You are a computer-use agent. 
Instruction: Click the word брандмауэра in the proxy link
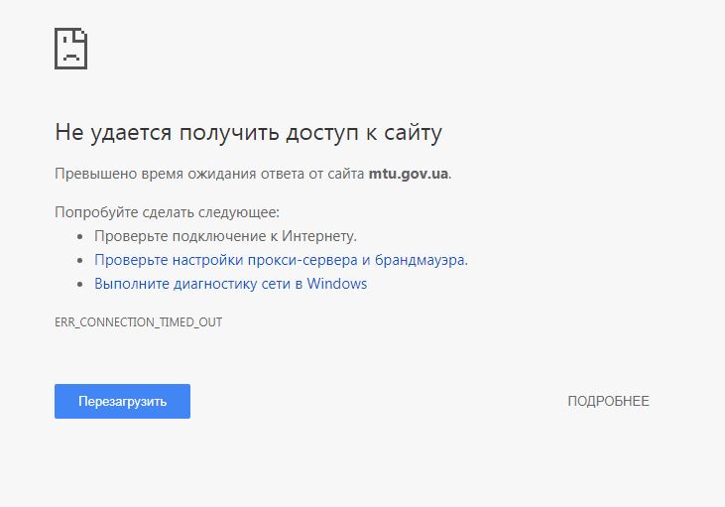(x=423, y=260)
